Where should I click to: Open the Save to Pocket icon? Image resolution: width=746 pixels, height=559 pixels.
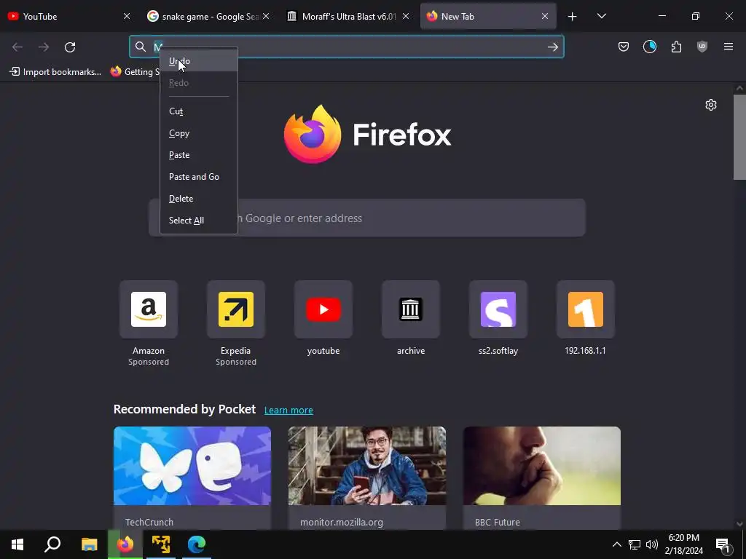[624, 47]
